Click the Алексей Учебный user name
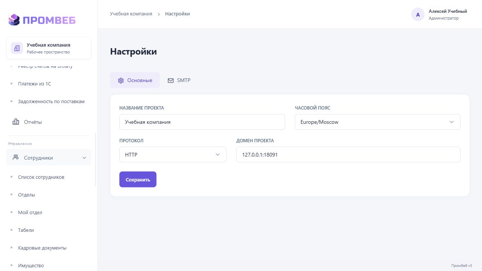The image size is (482, 271). 448,11
